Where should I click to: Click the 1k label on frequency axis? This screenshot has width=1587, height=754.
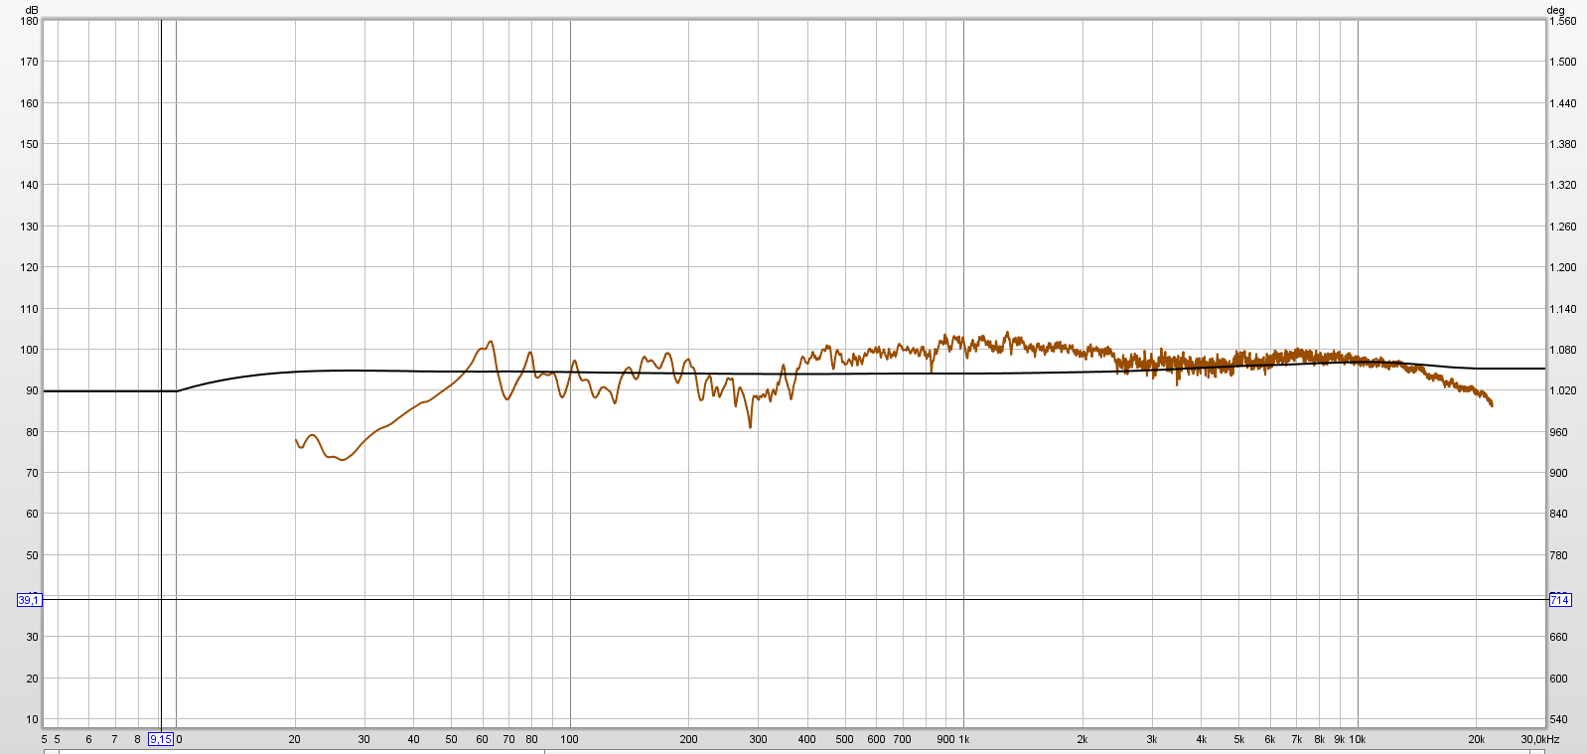(x=963, y=739)
